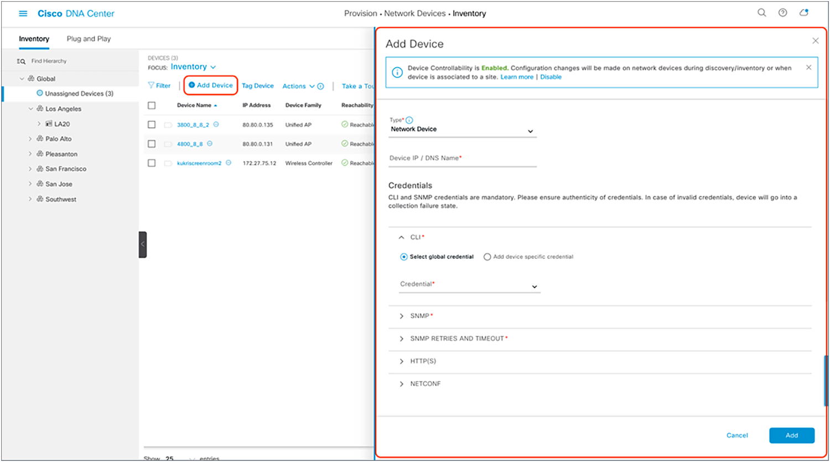Click the IP address 172.27.75.12 cell

pyautogui.click(x=260, y=163)
